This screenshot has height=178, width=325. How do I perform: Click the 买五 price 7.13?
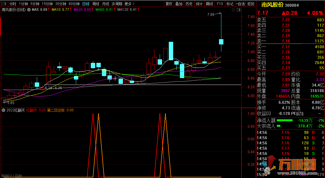[x=286, y=68]
